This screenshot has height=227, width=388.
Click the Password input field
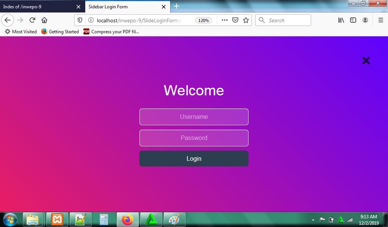pyautogui.click(x=194, y=138)
